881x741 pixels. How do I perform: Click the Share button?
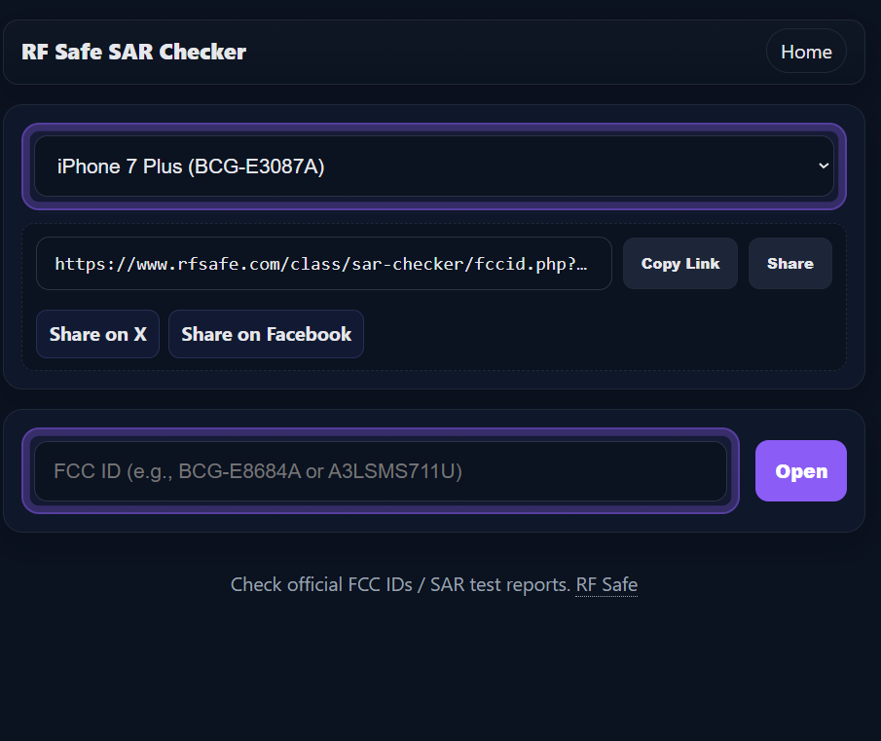pos(789,263)
